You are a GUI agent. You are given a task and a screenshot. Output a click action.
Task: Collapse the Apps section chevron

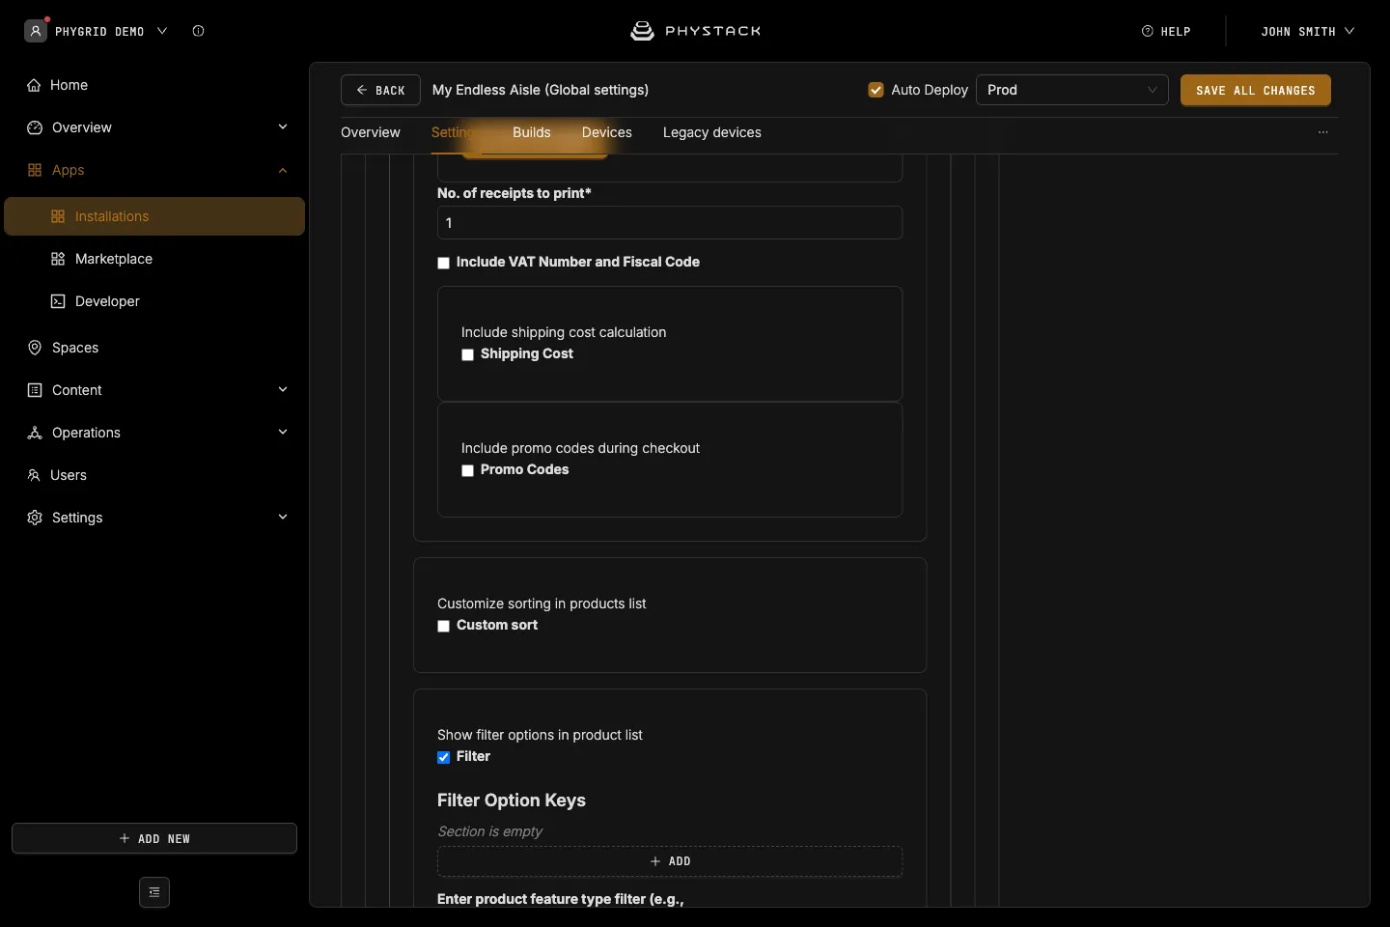(x=283, y=170)
